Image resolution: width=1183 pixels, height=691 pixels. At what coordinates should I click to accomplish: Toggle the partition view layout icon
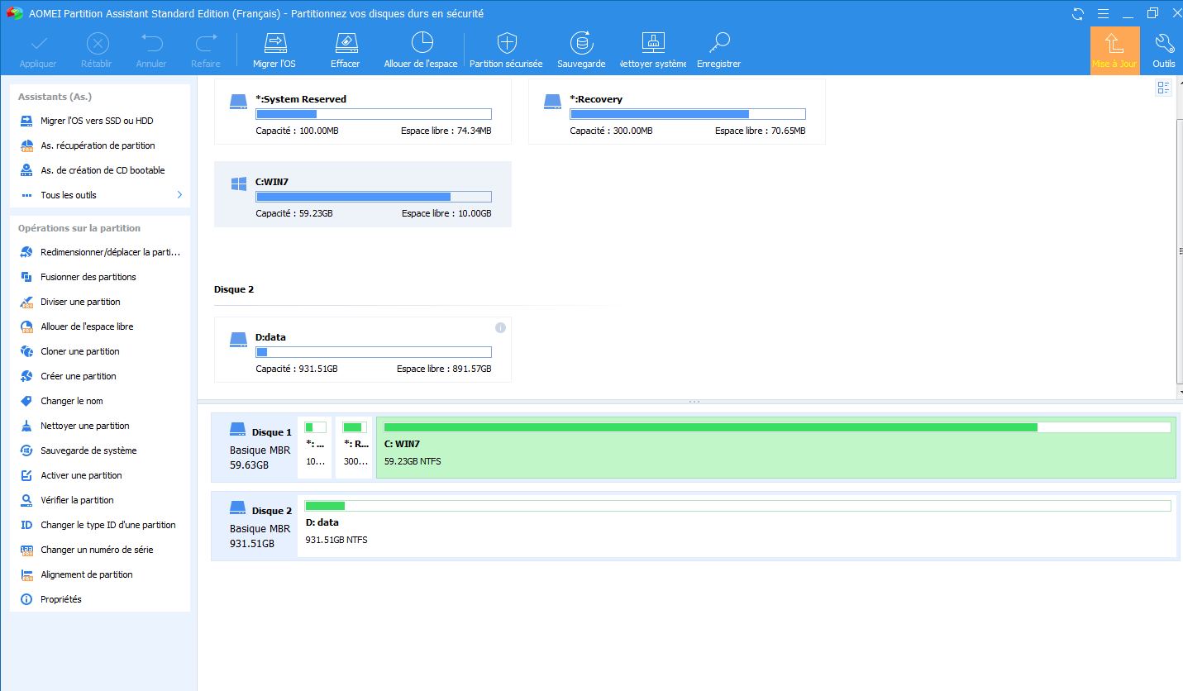tap(1164, 88)
